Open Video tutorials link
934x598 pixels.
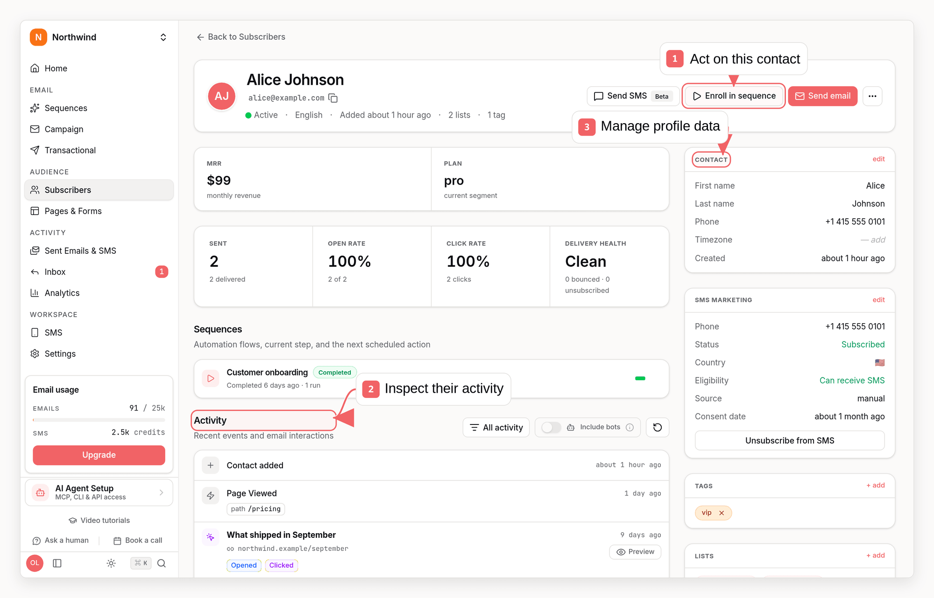99,520
